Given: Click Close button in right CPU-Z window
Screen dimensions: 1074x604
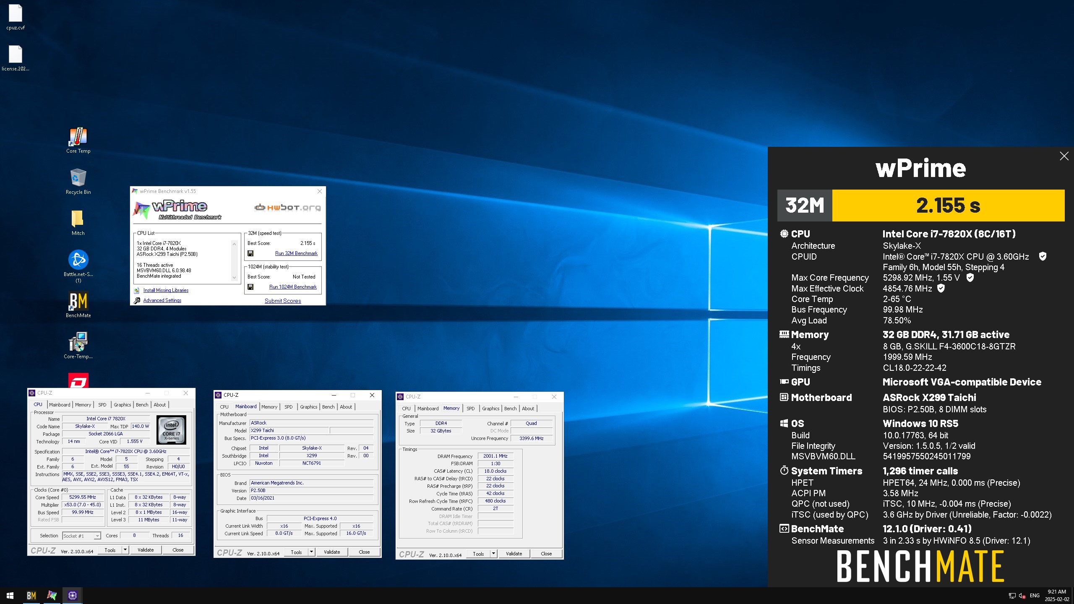Looking at the screenshot, I should pos(546,554).
